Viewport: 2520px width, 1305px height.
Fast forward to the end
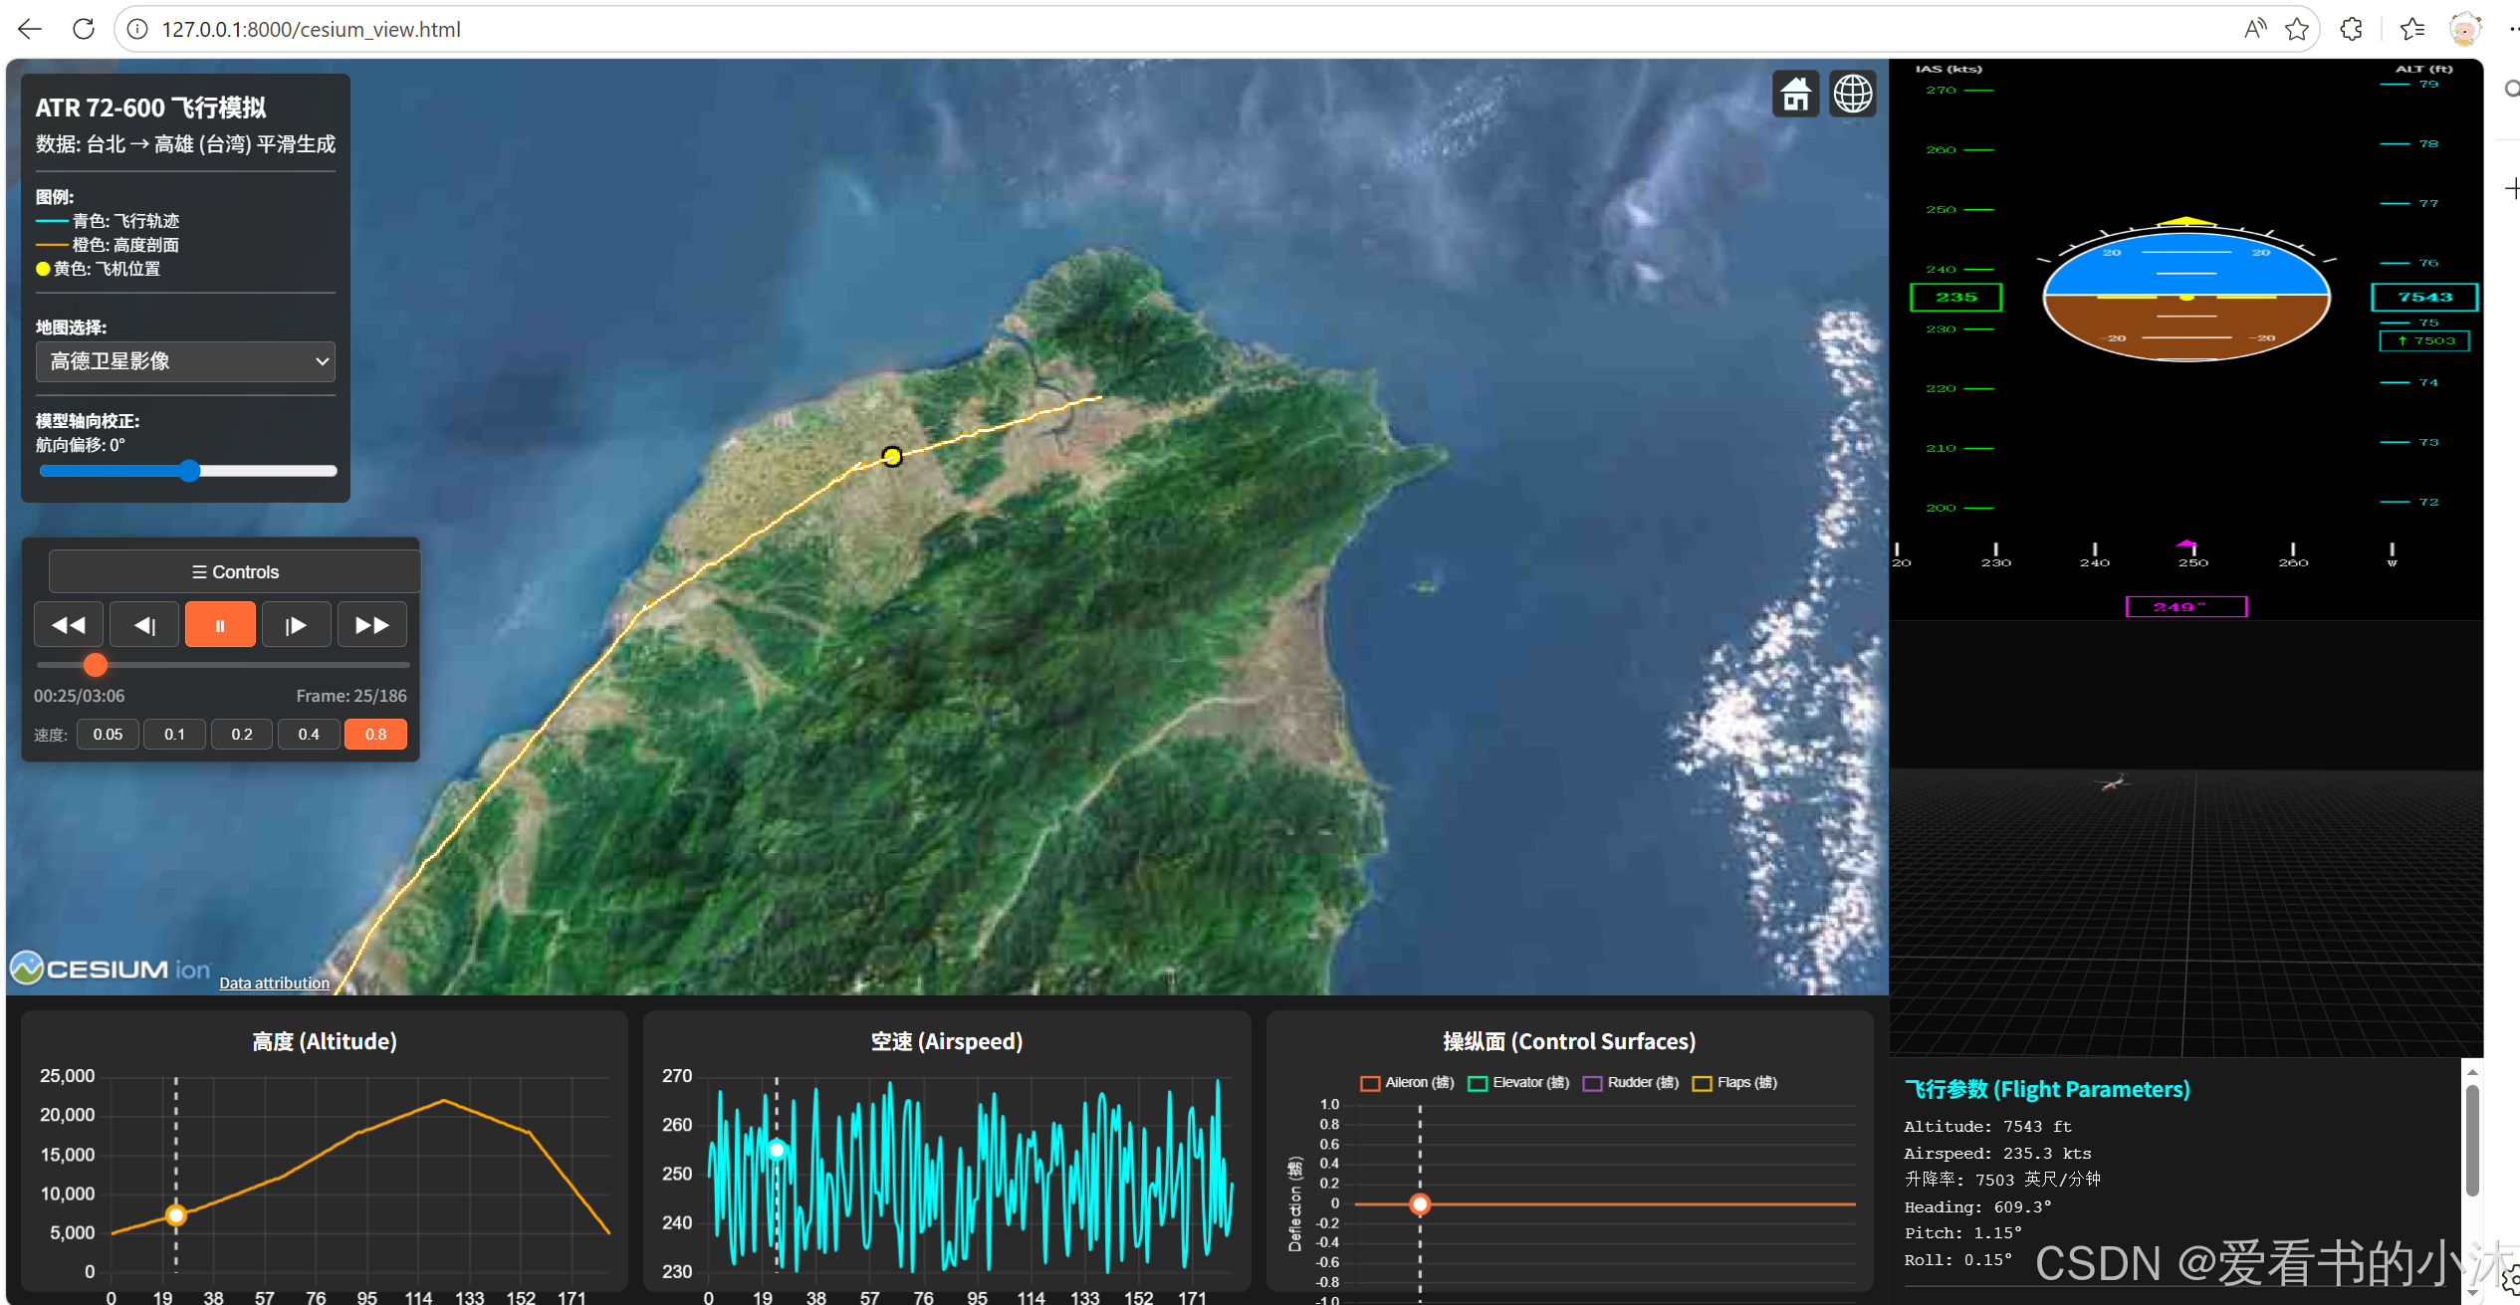click(372, 625)
